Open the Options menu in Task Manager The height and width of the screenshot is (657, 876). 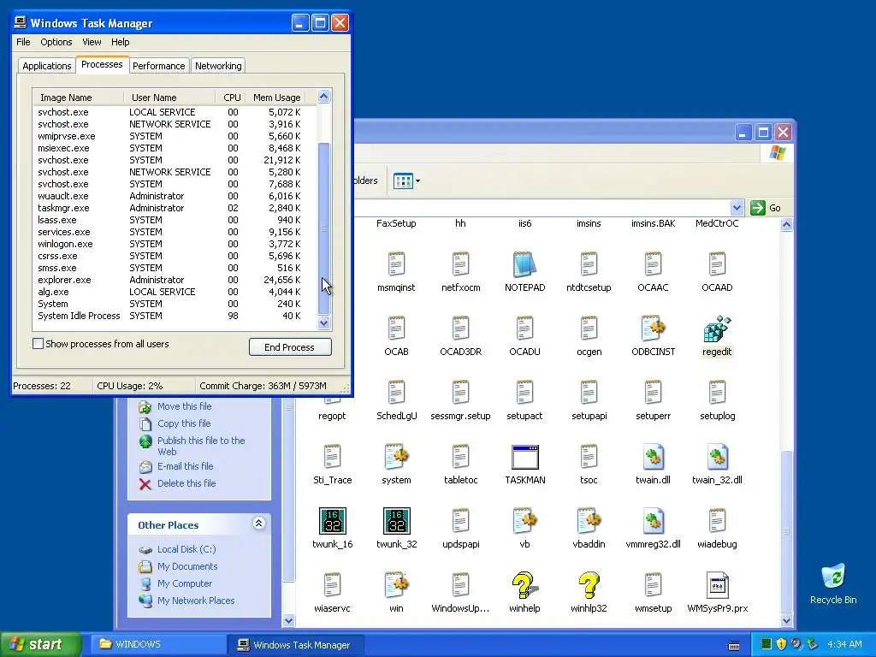coord(56,42)
